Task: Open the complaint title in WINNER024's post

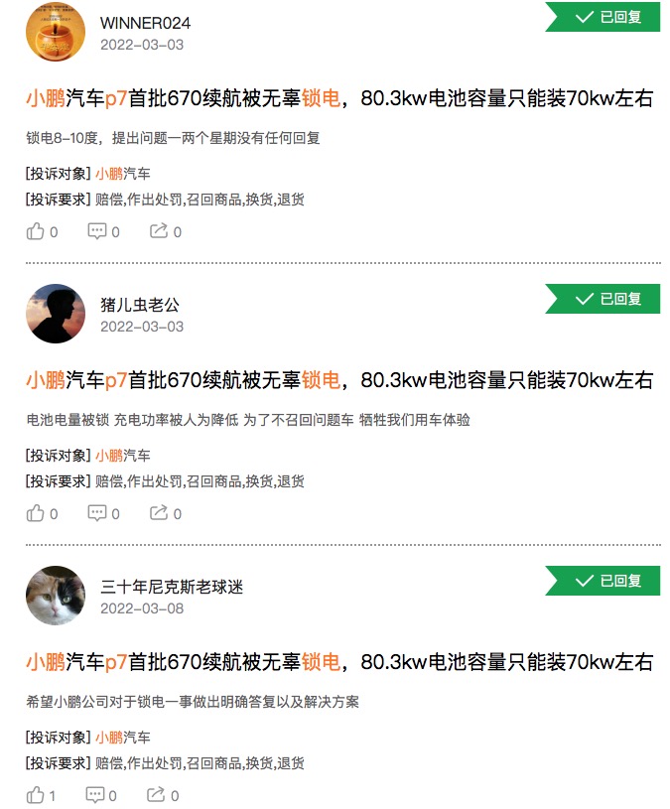Action: 339,98
